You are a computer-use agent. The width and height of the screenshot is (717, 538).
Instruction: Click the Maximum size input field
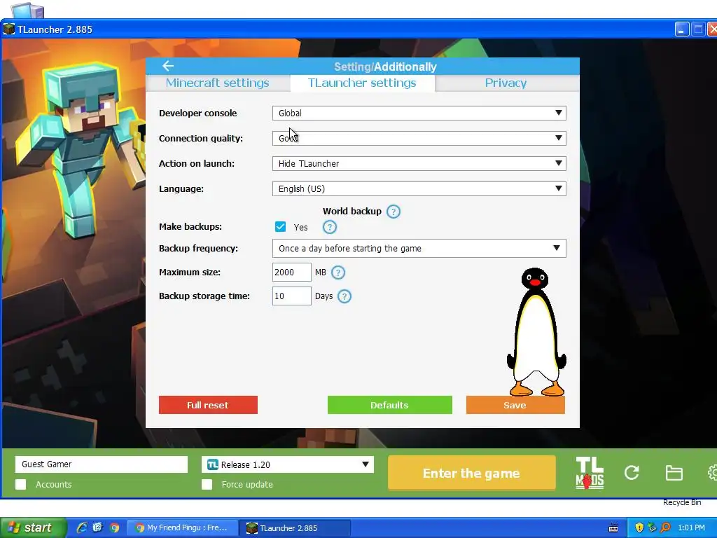[292, 273]
